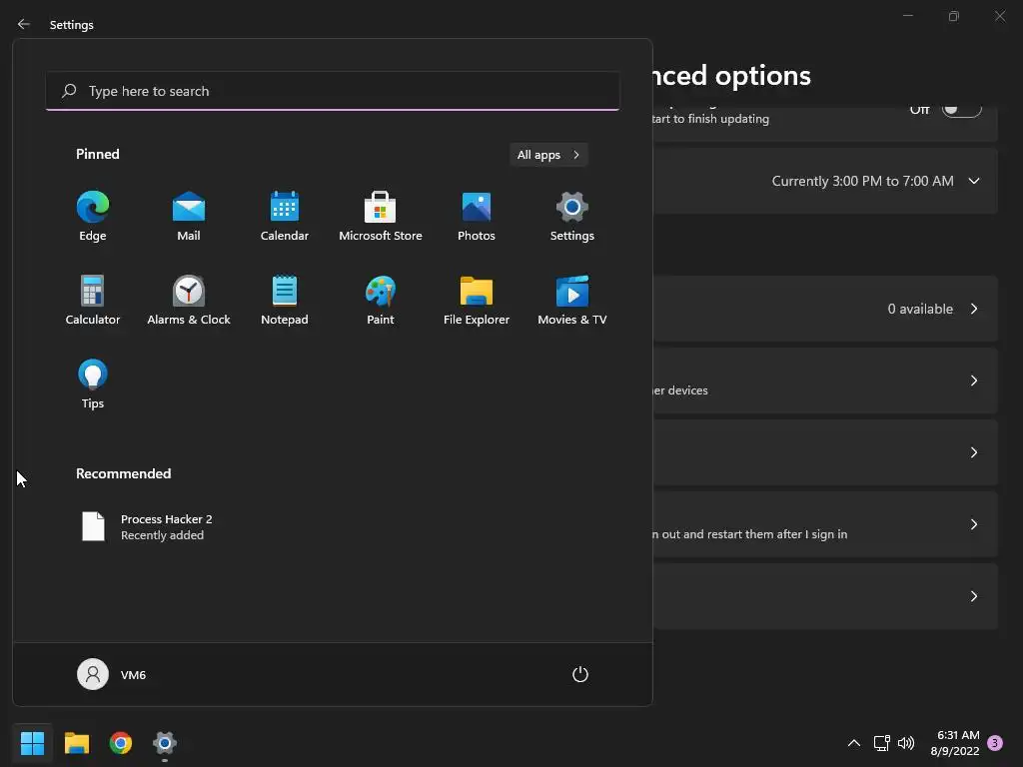Toggle the Off switch in Settings window
The width and height of the screenshot is (1023, 767).
pyautogui.click(x=962, y=109)
